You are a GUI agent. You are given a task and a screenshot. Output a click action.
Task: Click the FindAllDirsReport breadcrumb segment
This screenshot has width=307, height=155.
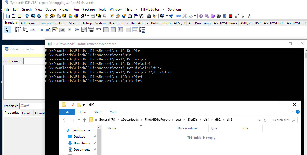157,120
